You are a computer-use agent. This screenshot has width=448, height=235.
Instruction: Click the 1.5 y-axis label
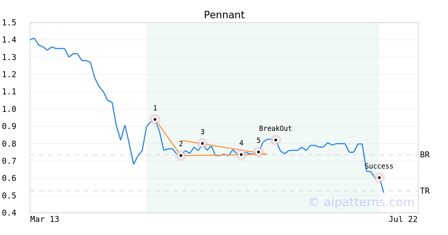[x=9, y=23]
